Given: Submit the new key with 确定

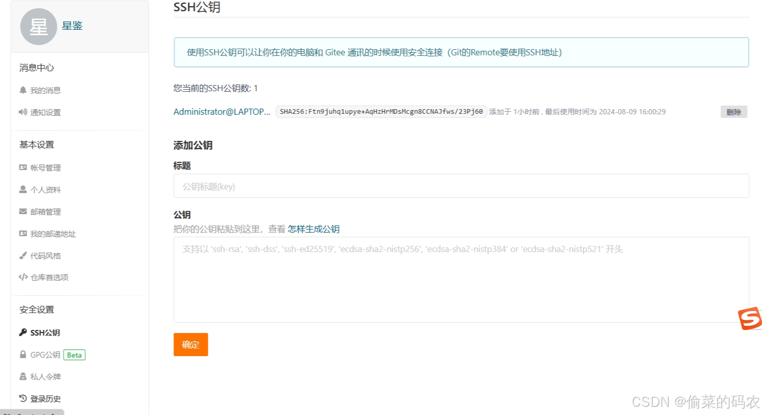Looking at the screenshot, I should click(190, 344).
